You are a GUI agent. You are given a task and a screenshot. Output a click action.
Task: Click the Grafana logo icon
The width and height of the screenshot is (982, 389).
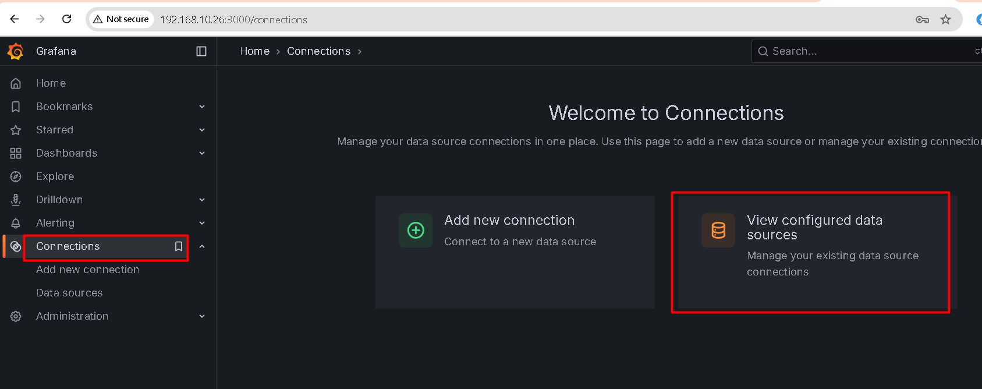click(16, 51)
